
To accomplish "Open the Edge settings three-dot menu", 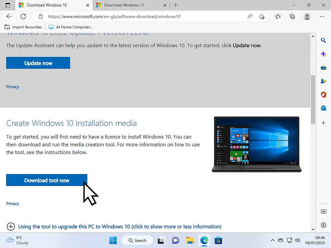I will coord(322,16).
